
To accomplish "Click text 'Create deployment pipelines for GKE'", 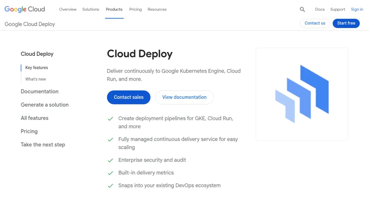I will click(x=162, y=118).
